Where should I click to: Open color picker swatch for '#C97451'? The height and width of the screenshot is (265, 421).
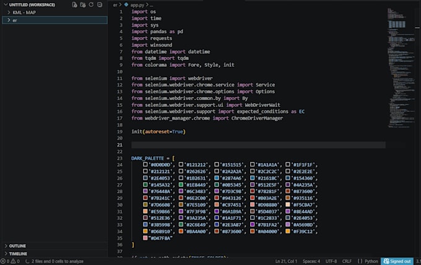217,204
